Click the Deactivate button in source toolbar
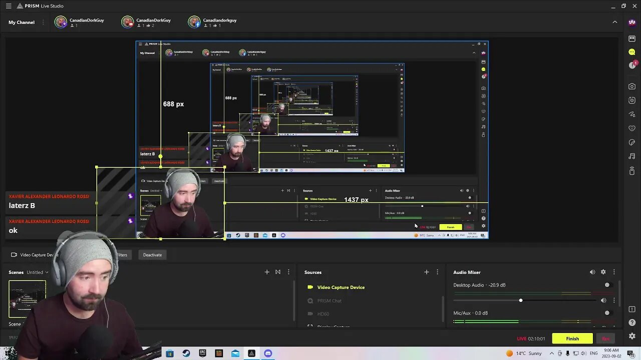Image resolution: width=641 pixels, height=360 pixels. pos(152,255)
